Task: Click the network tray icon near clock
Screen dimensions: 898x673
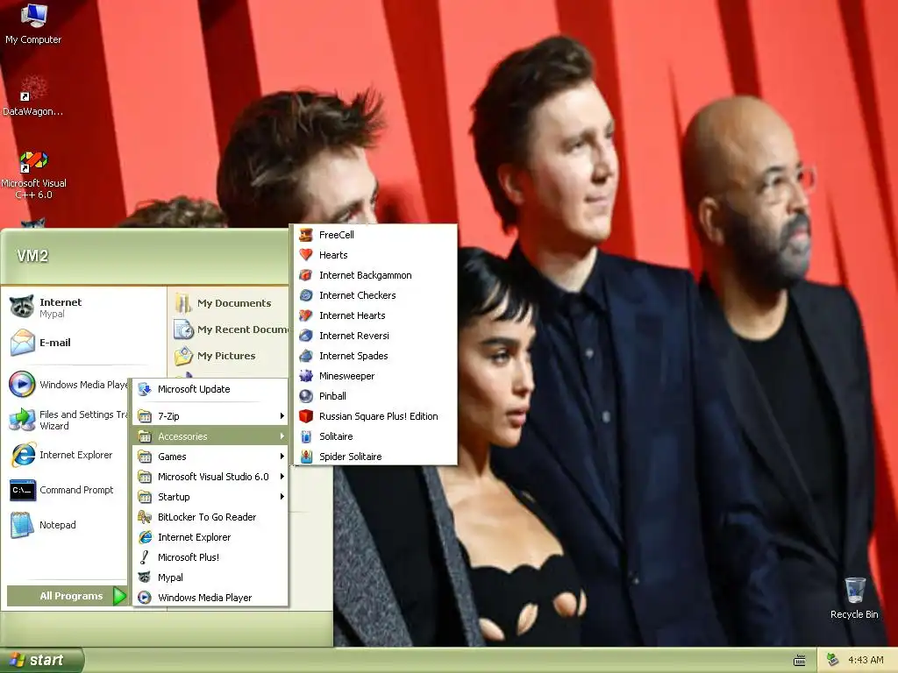Action: coord(833,660)
